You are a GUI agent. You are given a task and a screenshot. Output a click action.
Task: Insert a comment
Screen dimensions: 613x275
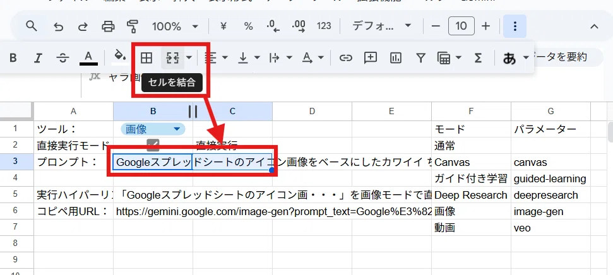coord(370,58)
